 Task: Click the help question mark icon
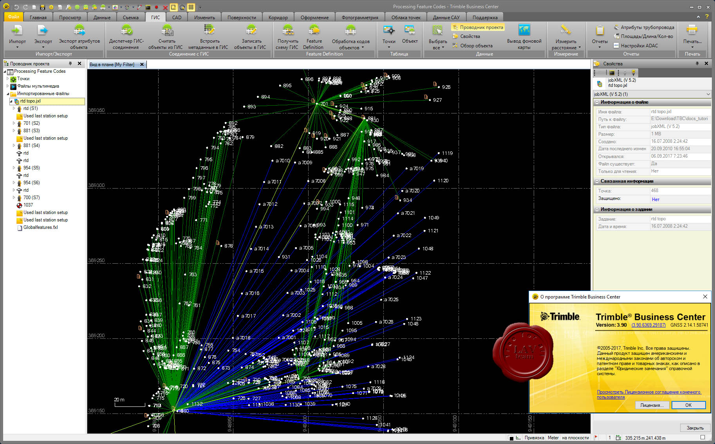click(707, 17)
